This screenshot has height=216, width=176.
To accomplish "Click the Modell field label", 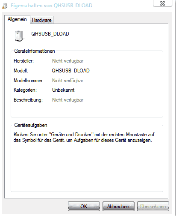I will pyautogui.click(x=21, y=71).
